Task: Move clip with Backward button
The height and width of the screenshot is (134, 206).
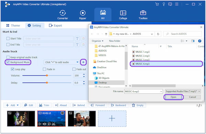Action: pyautogui.click(x=118, y=105)
